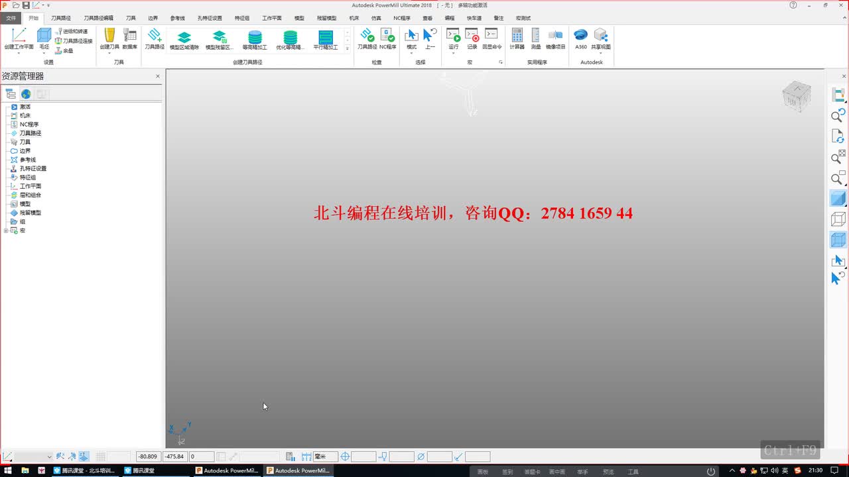This screenshot has width=849, height=477.
Task: Open workplane combo box in status bar
Action: (x=34, y=456)
